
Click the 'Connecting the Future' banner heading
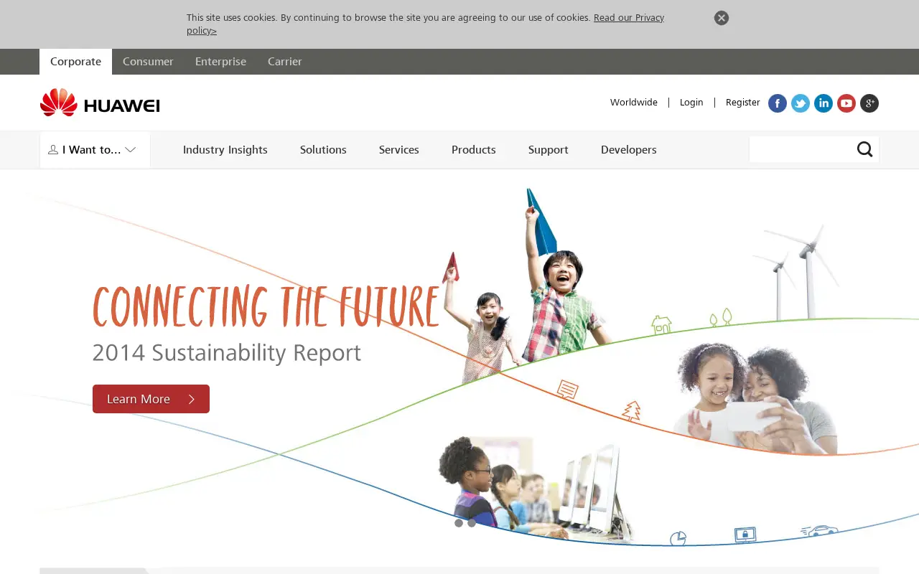(266, 306)
